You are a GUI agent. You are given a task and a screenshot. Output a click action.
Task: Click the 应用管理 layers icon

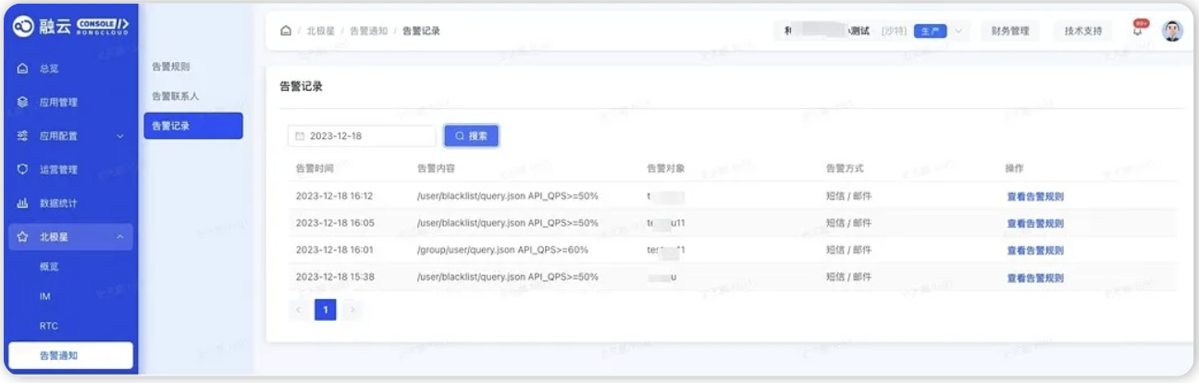click(23, 103)
